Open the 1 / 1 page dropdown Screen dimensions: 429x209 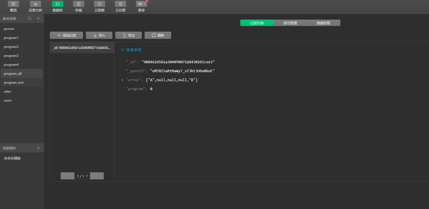pos(82,176)
